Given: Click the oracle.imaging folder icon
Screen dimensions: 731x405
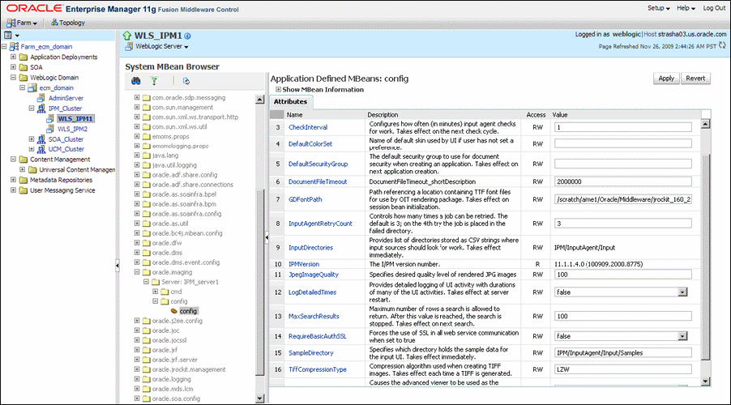Looking at the screenshot, I should point(147,272).
